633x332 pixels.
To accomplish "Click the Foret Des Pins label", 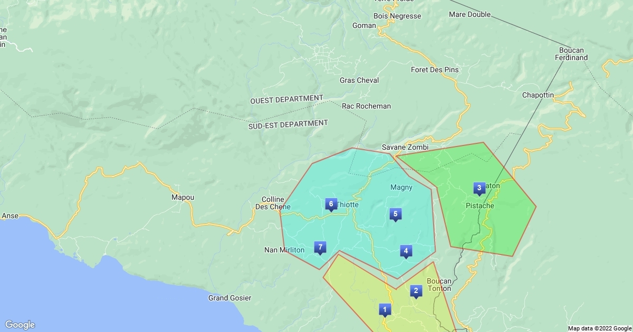I will 435,70.
